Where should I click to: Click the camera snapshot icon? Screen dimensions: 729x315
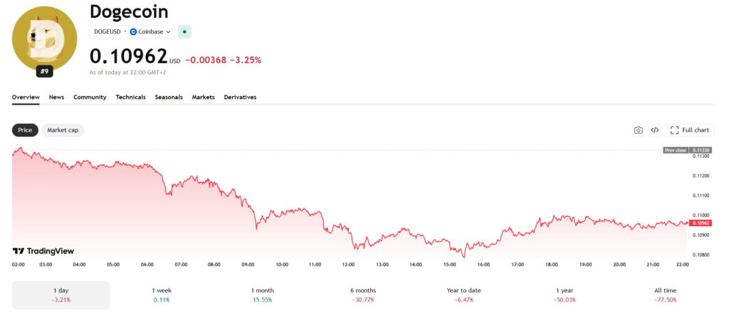click(x=639, y=130)
